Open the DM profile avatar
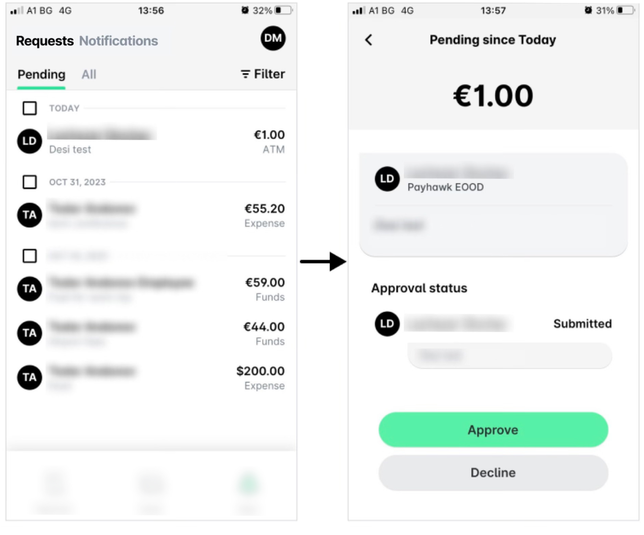This screenshot has width=644, height=535. (273, 38)
